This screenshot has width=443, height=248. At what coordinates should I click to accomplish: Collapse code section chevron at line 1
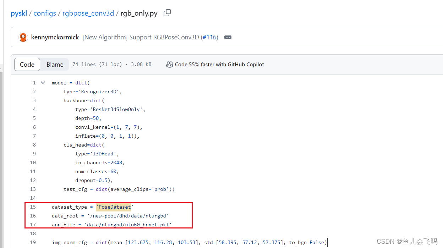(43, 83)
